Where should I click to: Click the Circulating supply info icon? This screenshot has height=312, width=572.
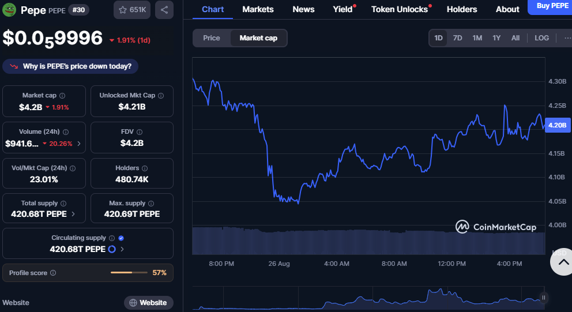112,238
